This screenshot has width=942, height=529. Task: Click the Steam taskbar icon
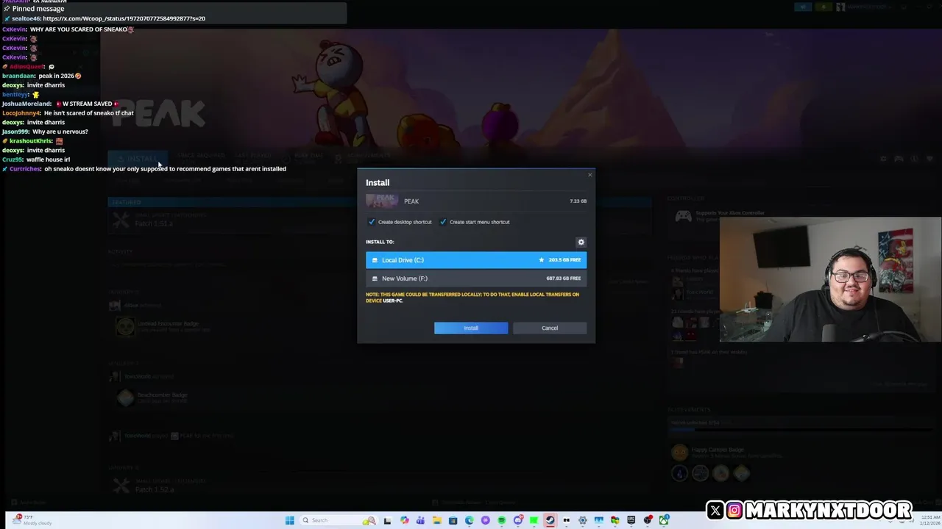click(x=550, y=520)
